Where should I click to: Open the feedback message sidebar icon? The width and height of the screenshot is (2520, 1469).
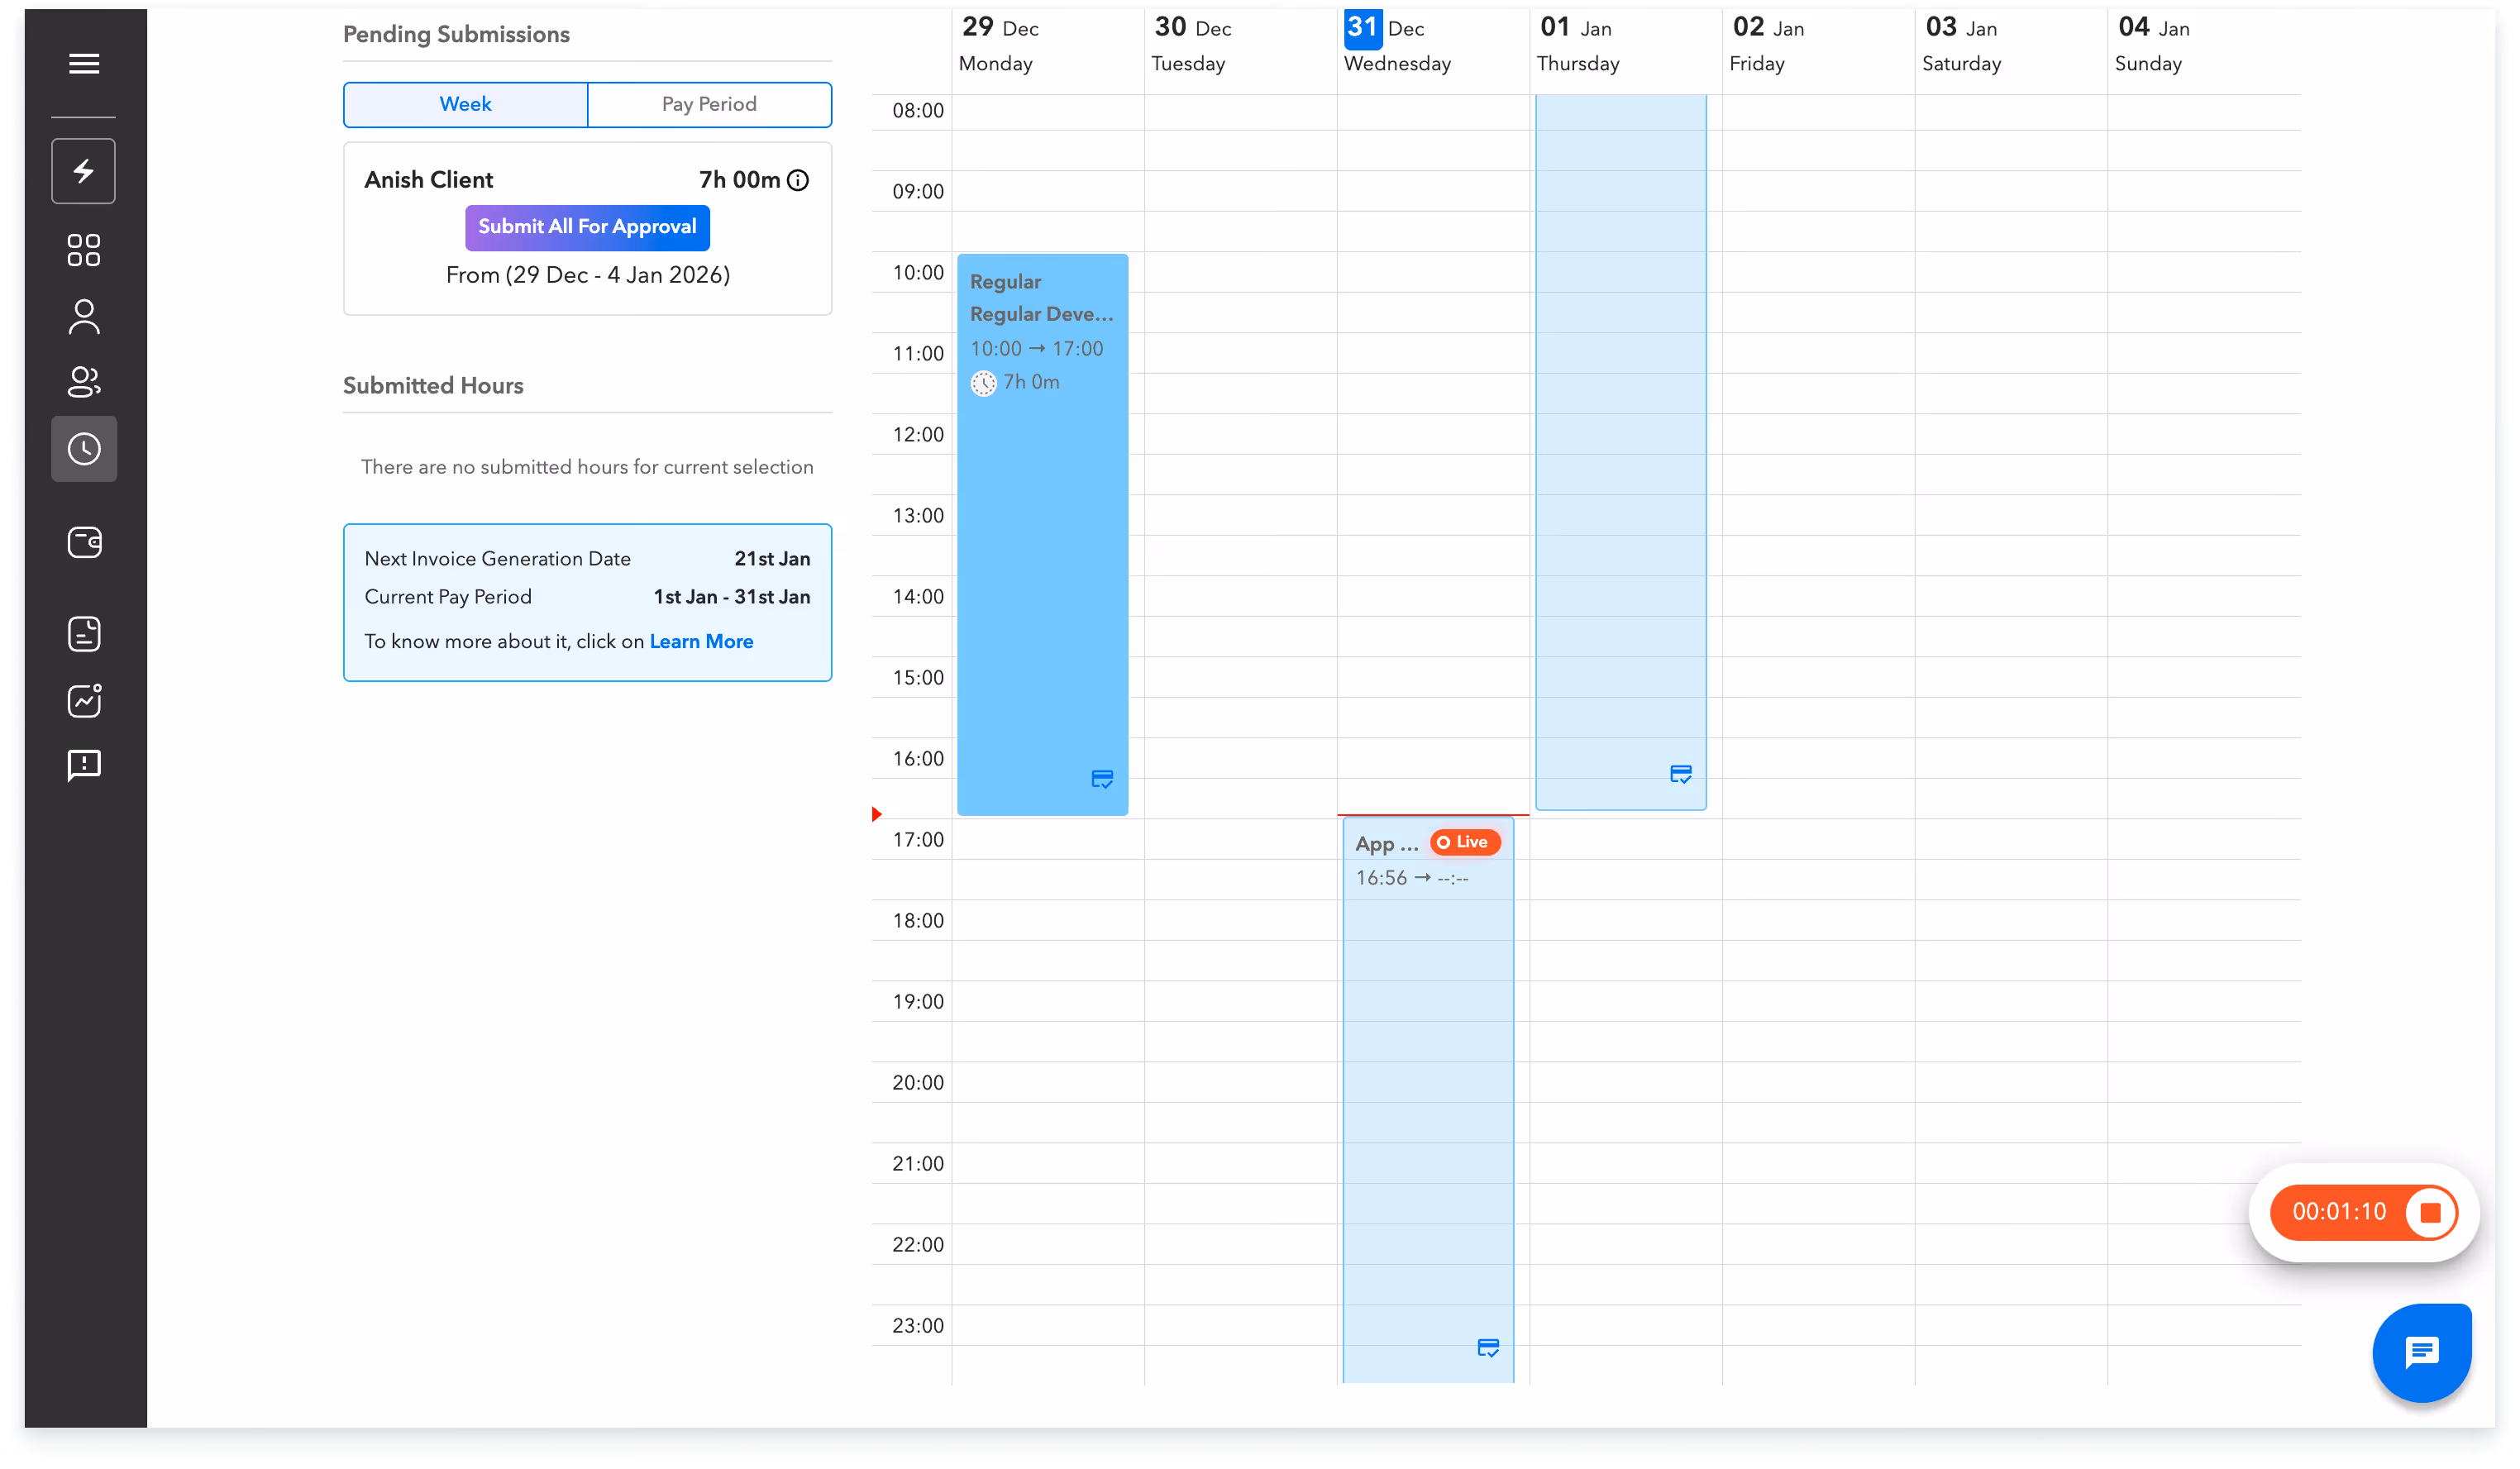click(x=84, y=766)
